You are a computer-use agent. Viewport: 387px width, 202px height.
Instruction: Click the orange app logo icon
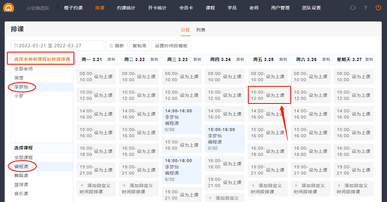8,7
